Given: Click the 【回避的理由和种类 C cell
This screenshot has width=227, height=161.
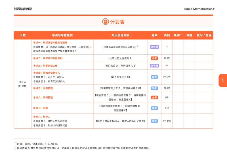Looking at the screenshot, I should 120,108.
